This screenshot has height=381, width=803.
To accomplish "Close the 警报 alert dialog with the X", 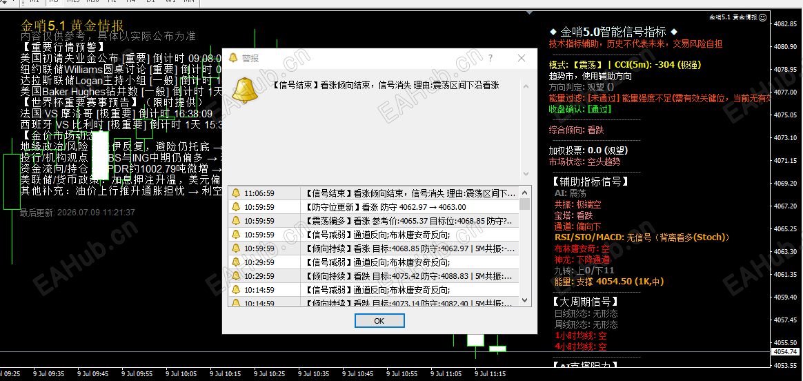I will (x=522, y=59).
